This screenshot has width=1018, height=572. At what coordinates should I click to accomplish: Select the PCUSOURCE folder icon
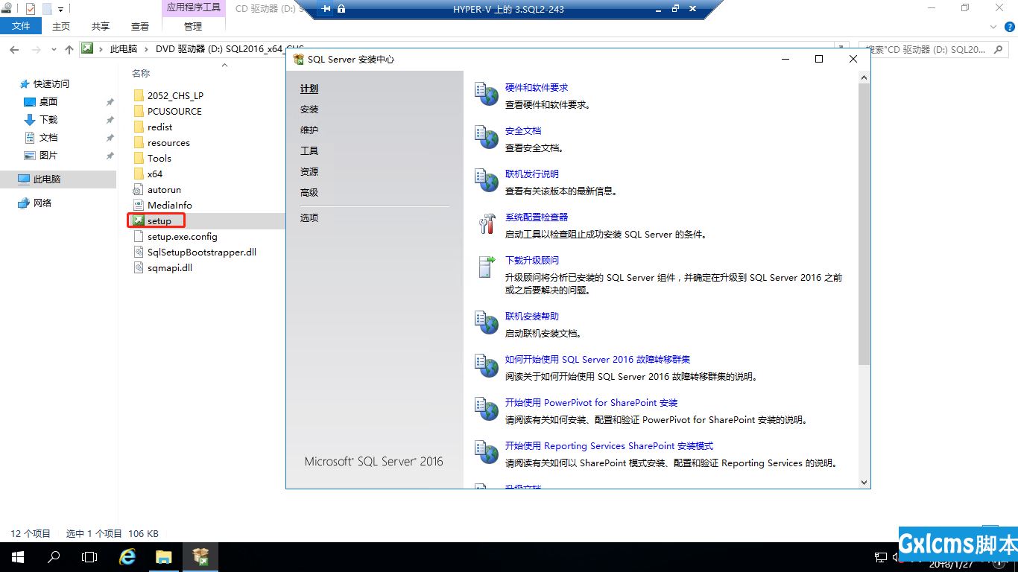click(139, 111)
